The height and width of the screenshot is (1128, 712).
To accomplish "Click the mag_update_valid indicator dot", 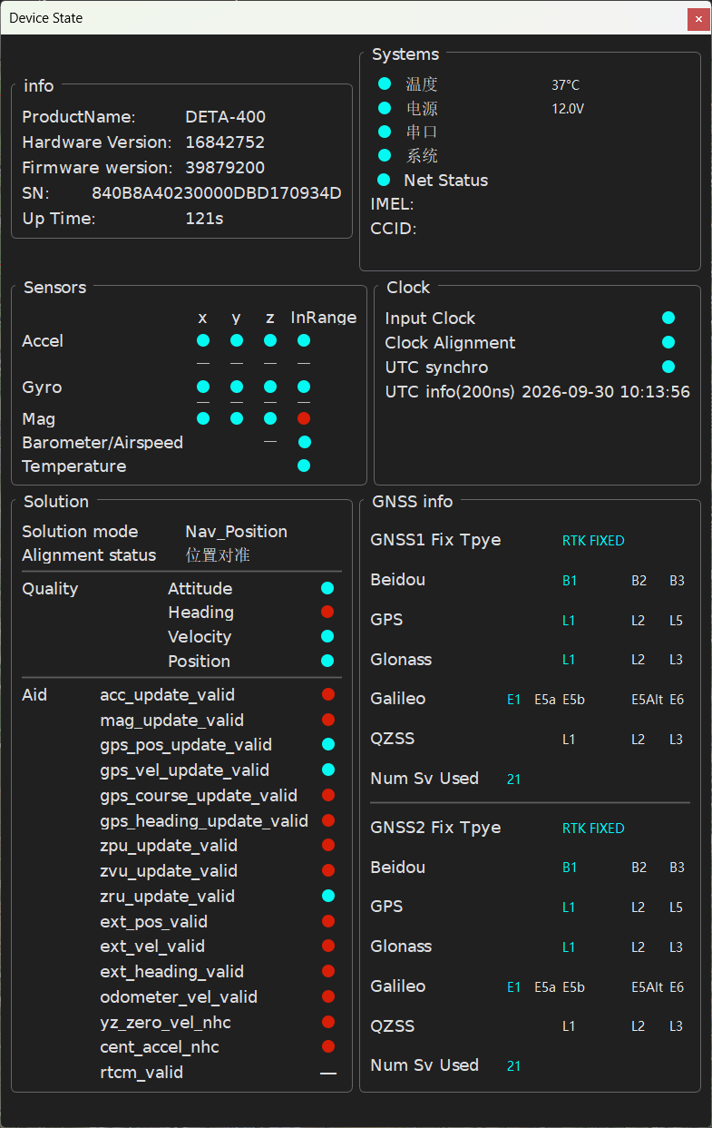I will pos(328,720).
